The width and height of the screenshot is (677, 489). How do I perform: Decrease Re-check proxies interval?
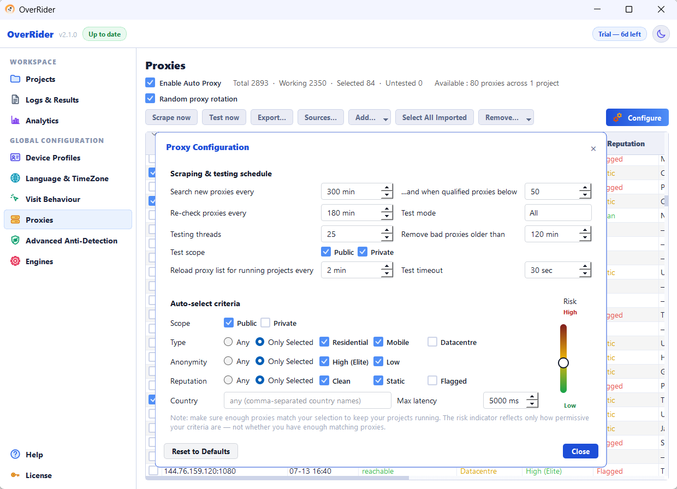point(387,217)
